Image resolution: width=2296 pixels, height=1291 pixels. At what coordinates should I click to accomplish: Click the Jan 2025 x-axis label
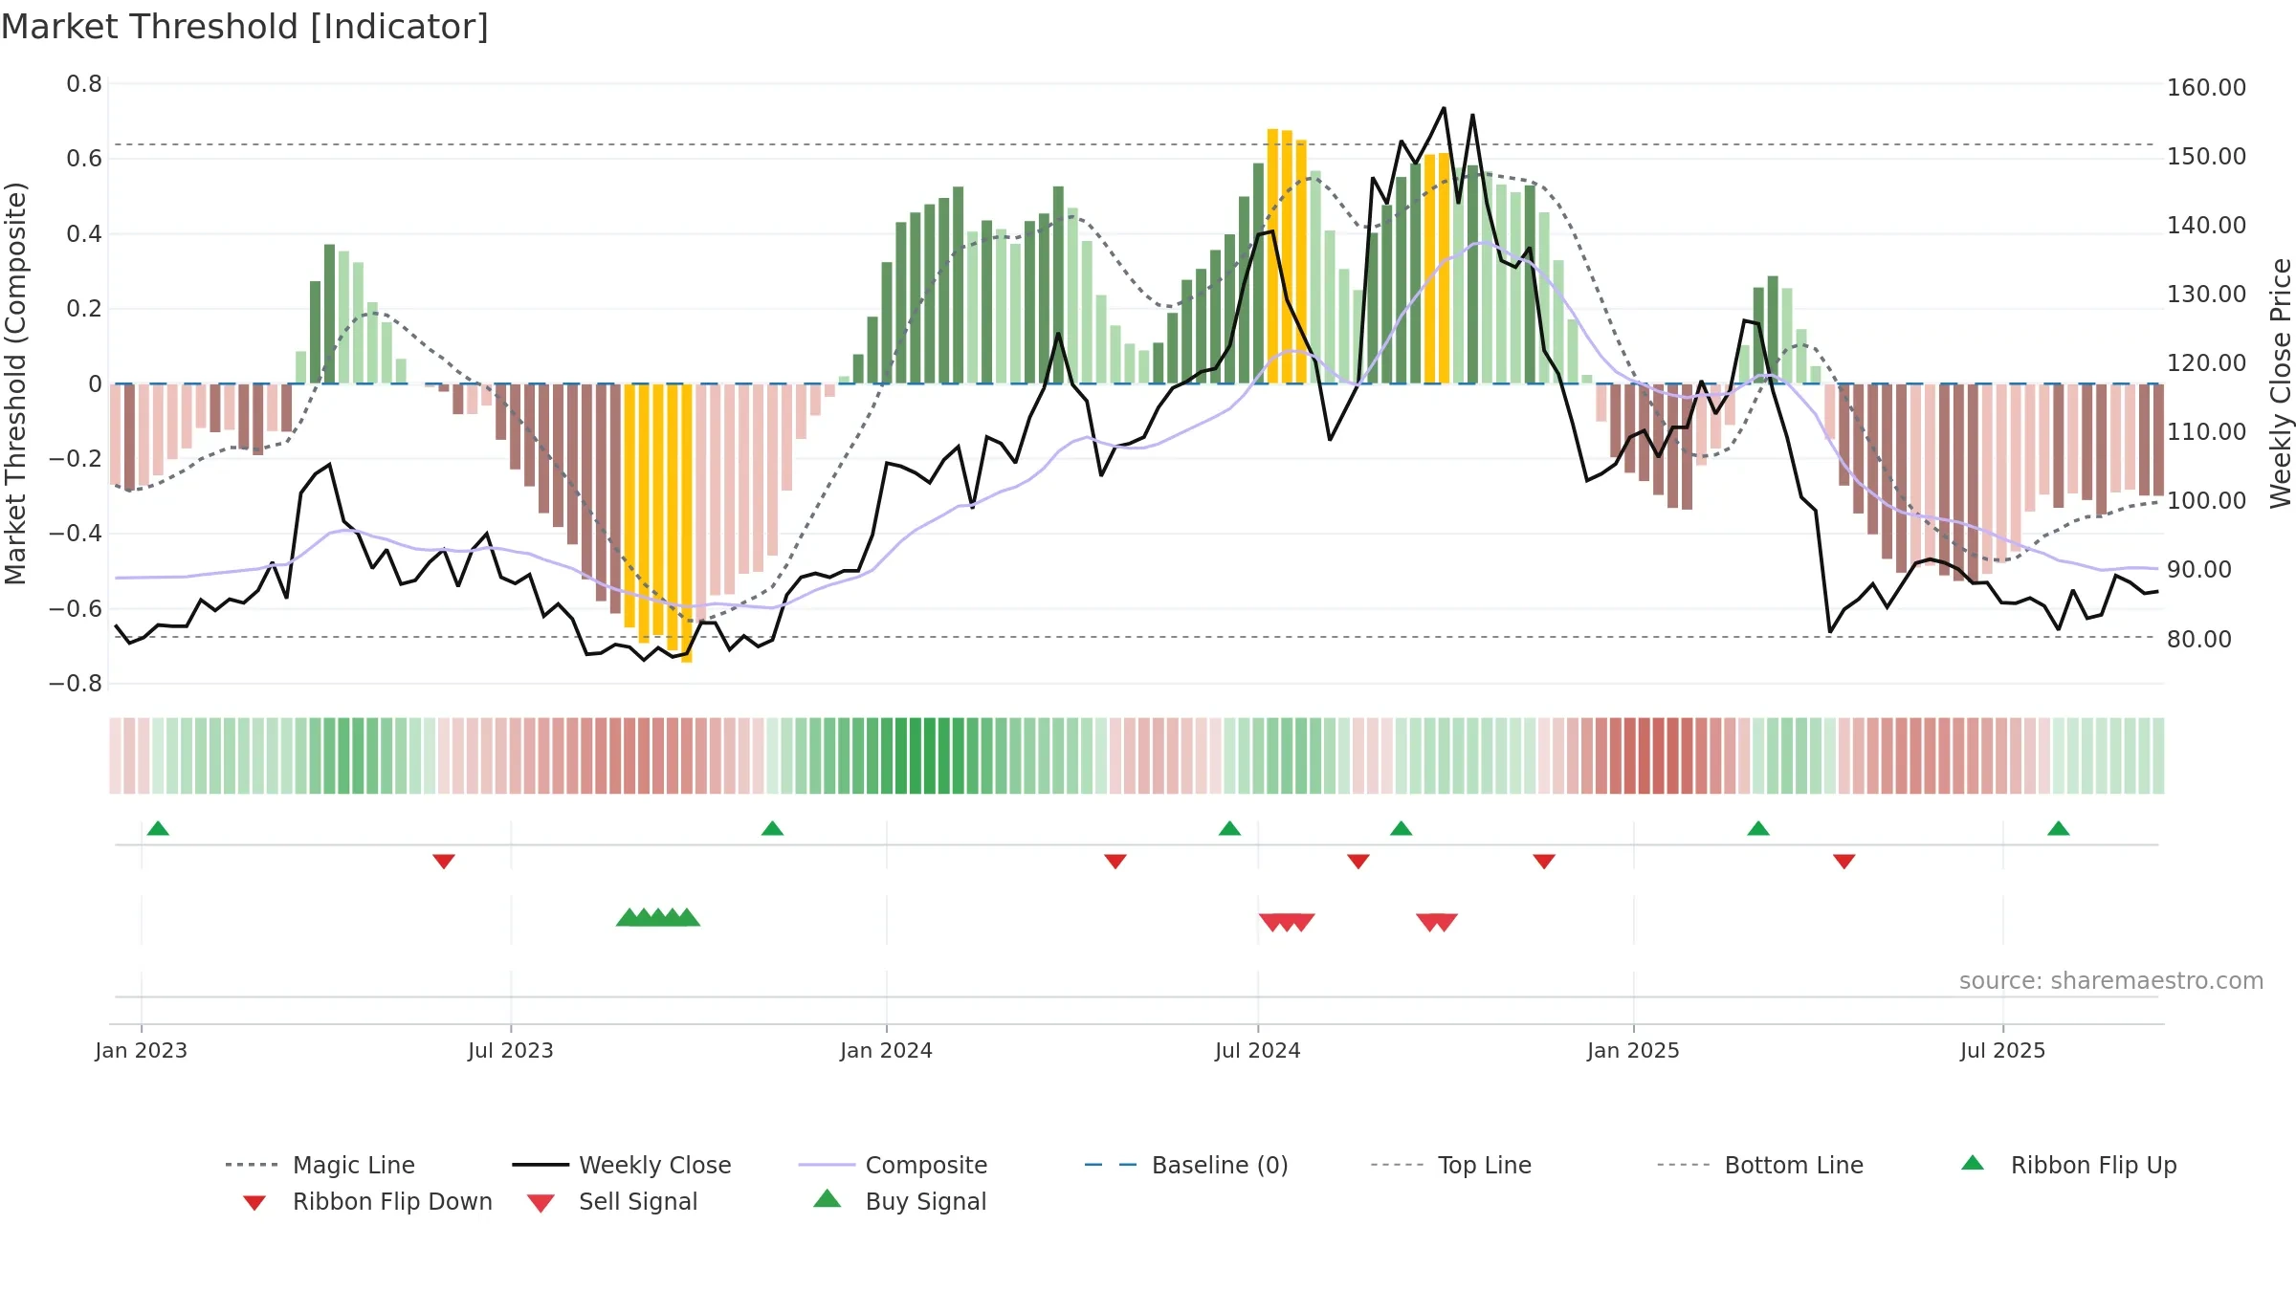tap(1633, 1050)
